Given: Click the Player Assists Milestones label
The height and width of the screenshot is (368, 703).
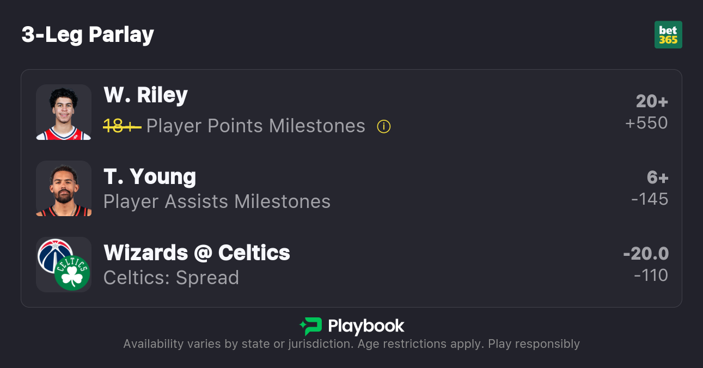Looking at the screenshot, I should (x=217, y=201).
